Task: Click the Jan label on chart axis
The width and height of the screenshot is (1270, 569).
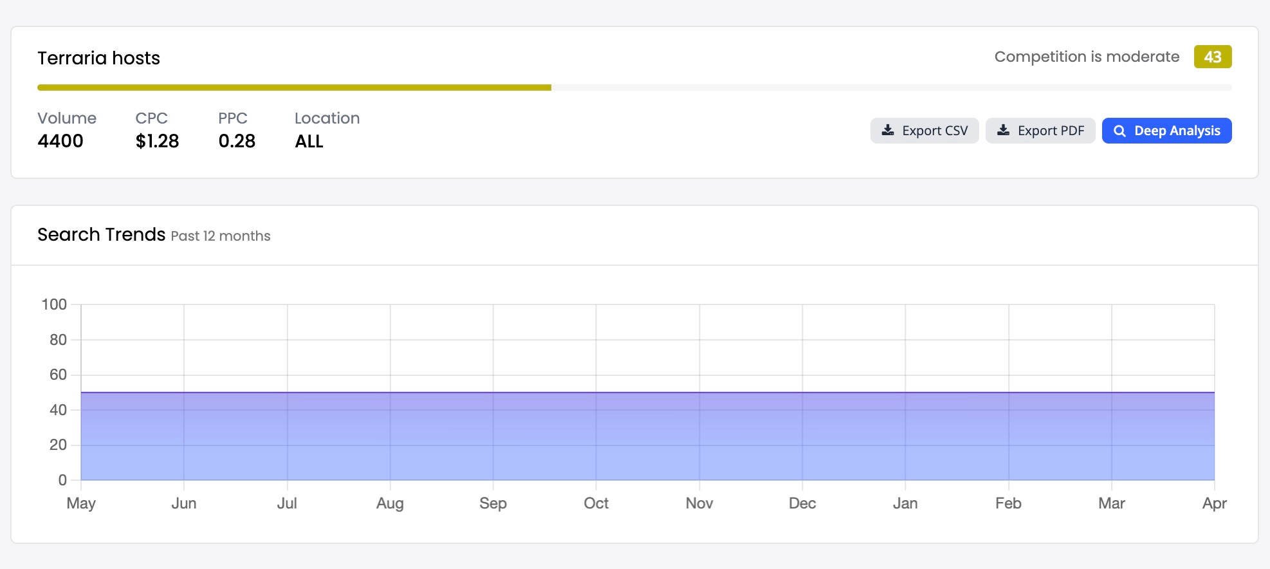Action: (905, 503)
